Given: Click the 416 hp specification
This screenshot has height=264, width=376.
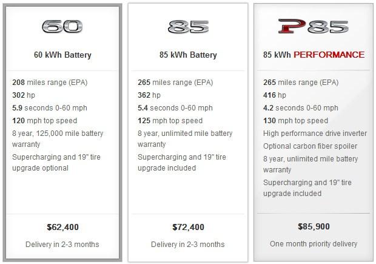Looking at the screenshot, I should tap(275, 95).
